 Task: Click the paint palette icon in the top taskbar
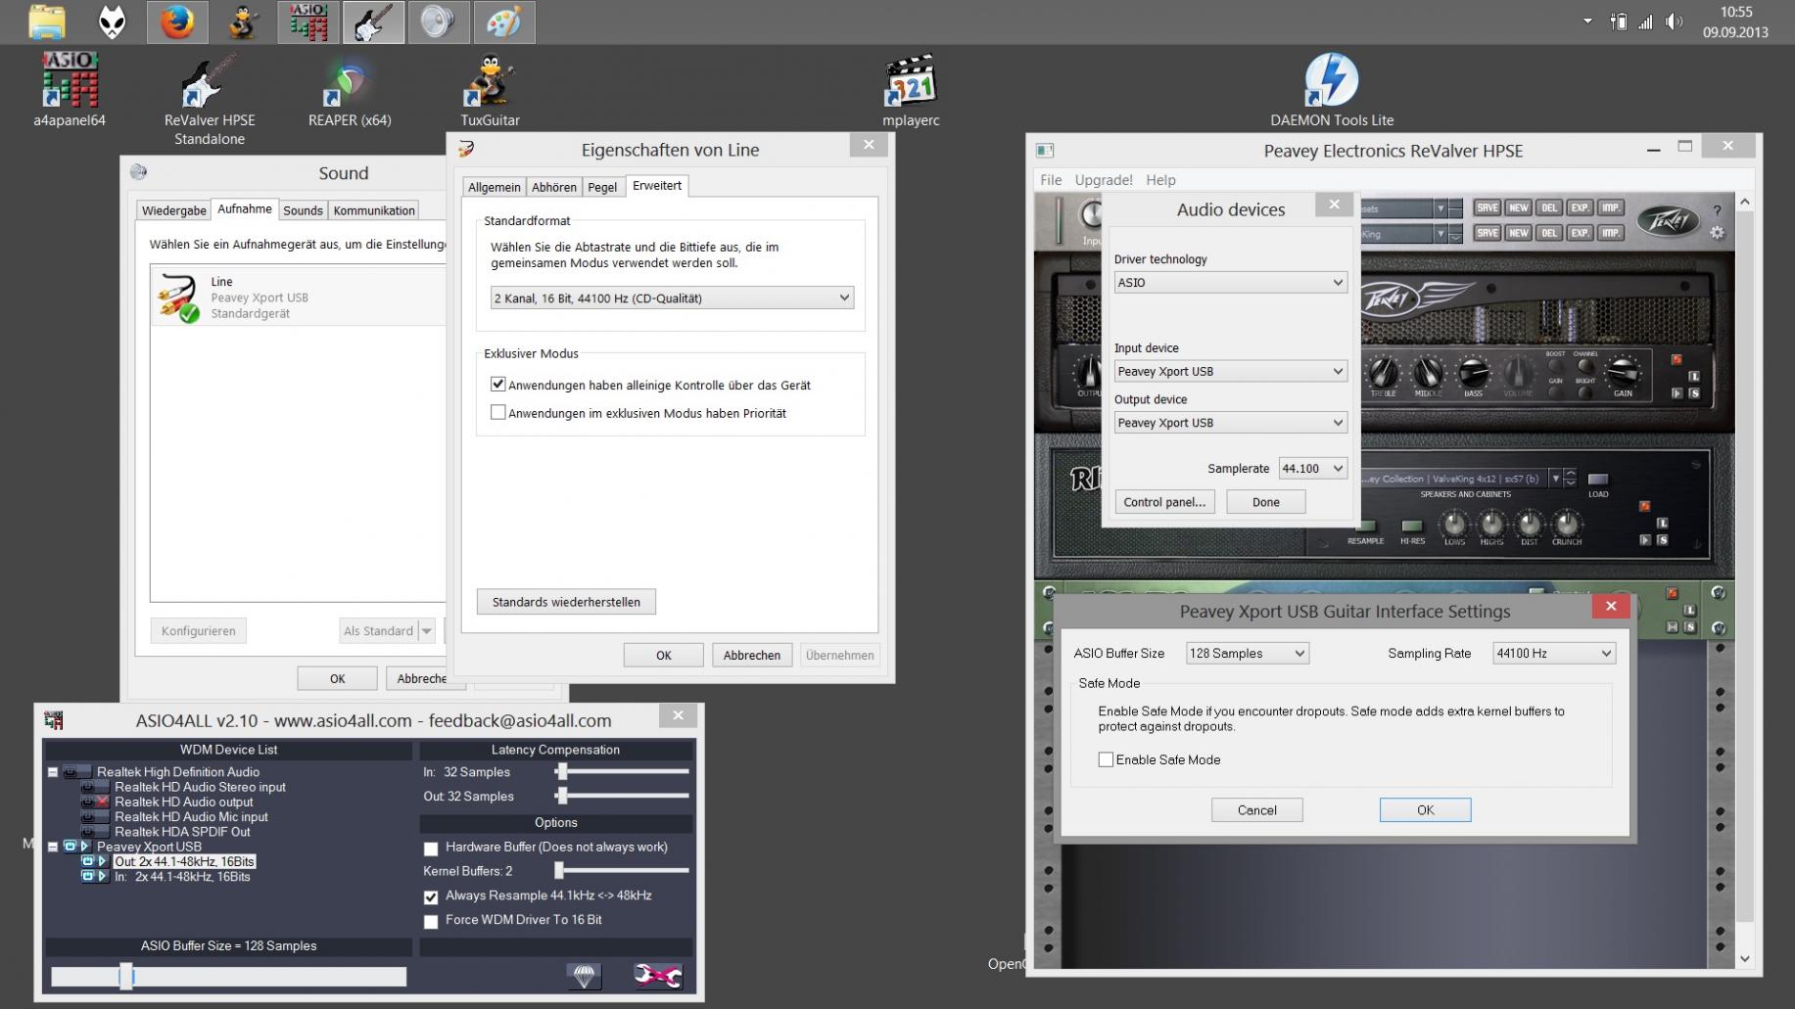(503, 22)
